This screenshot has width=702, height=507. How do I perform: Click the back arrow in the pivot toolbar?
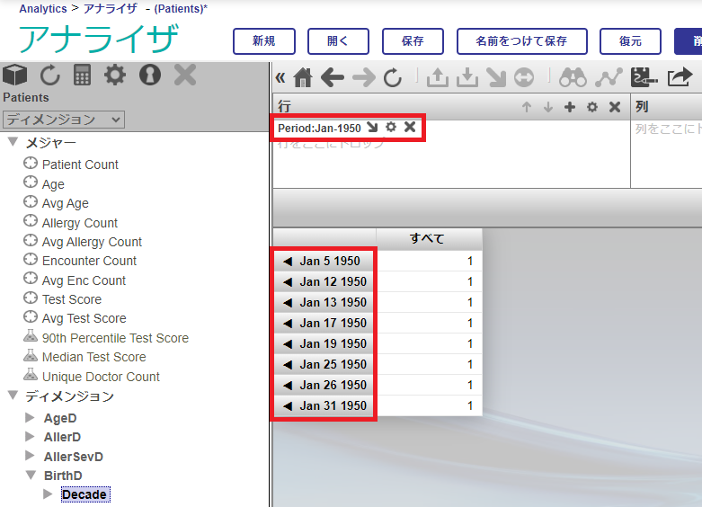tap(333, 78)
